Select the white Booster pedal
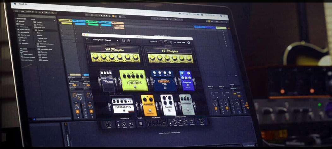 (168, 105)
